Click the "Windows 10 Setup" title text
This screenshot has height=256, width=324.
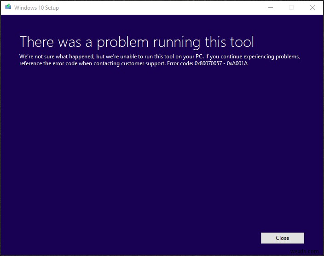tap(36, 8)
